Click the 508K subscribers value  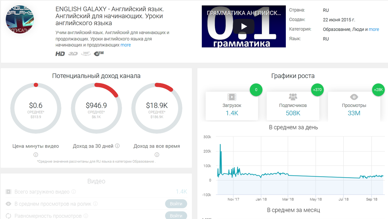(293, 113)
